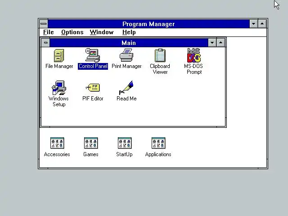The image size is (288, 216).
Task: Select the Games program group icon
Action: 91,143
